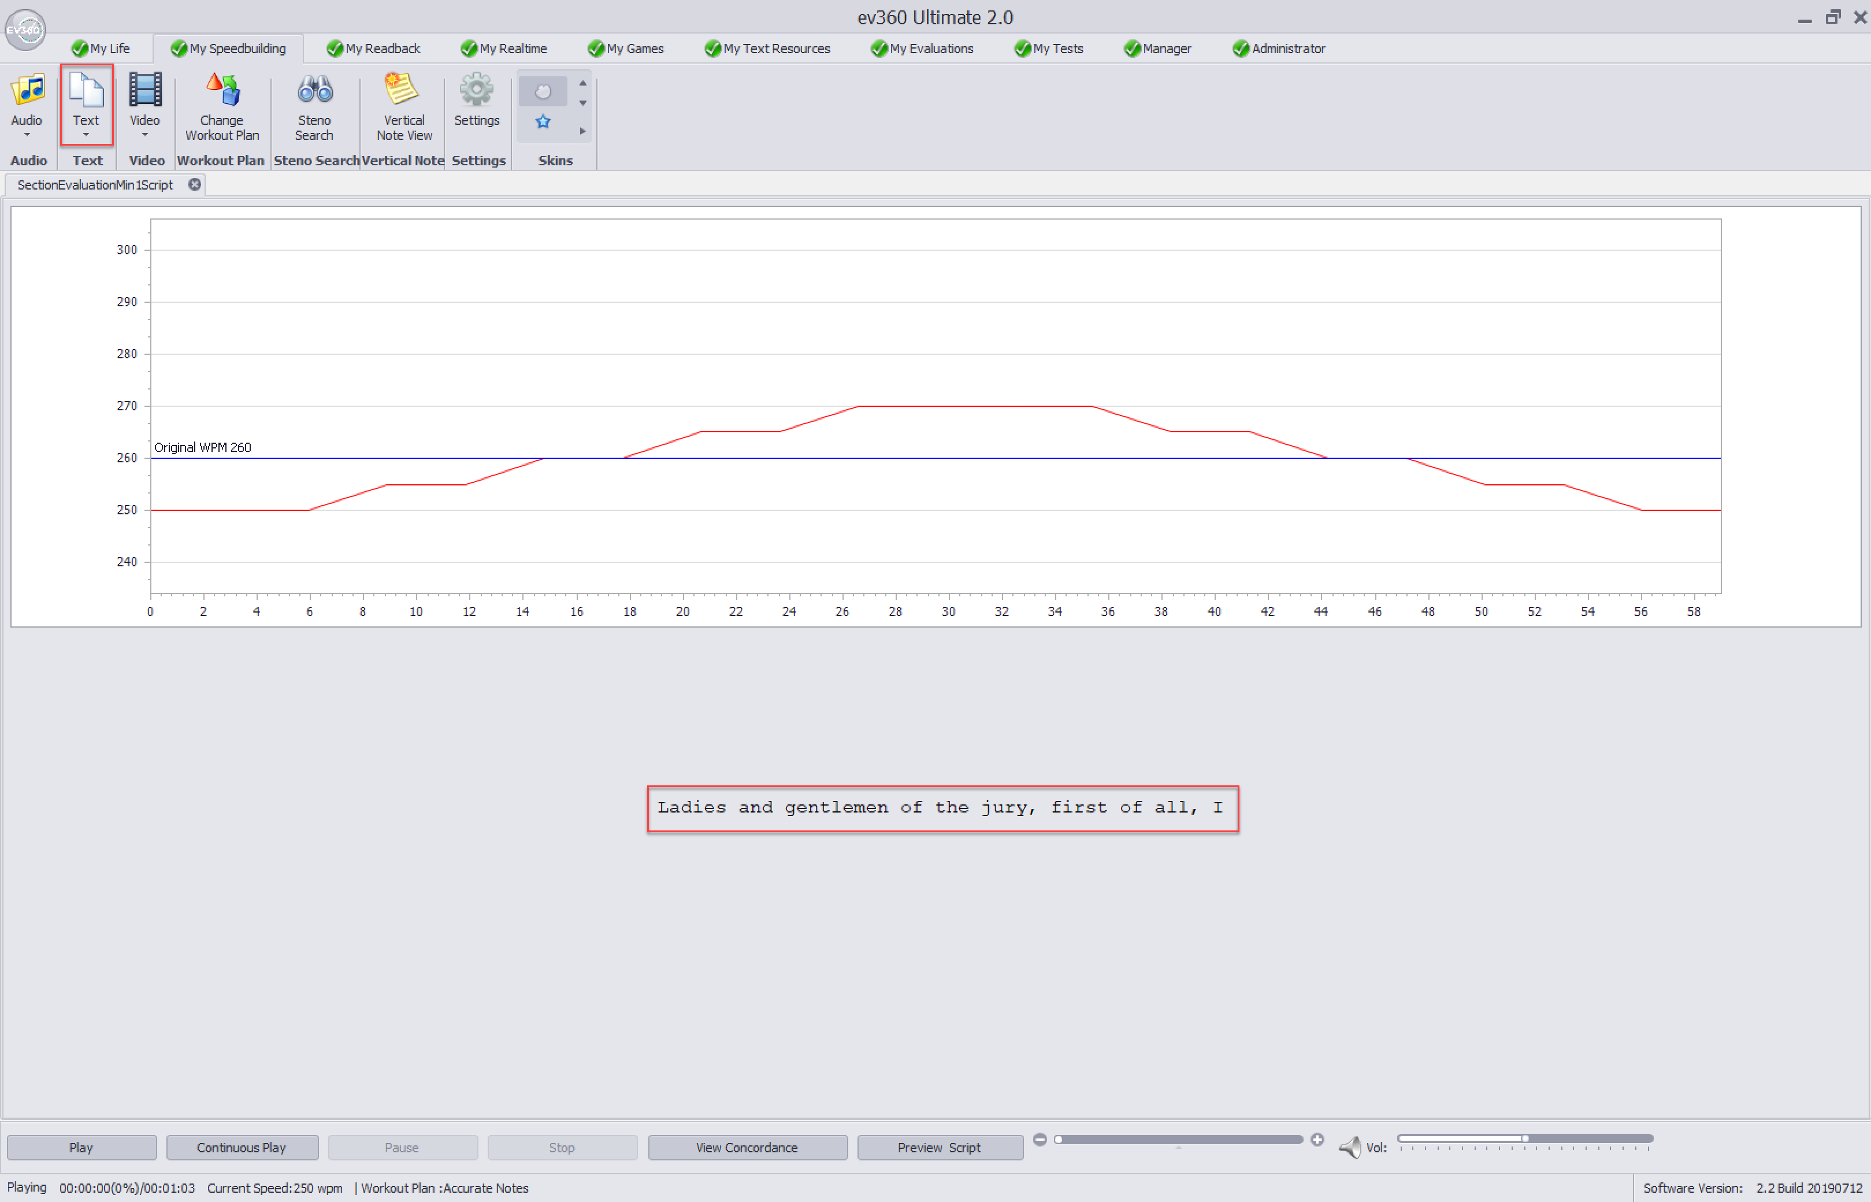Go to My Evaluations tab
The width and height of the screenshot is (1871, 1202).
[922, 49]
